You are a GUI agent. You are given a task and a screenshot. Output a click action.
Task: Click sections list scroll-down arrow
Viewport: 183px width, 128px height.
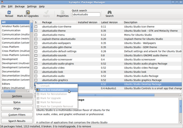coord(31,88)
